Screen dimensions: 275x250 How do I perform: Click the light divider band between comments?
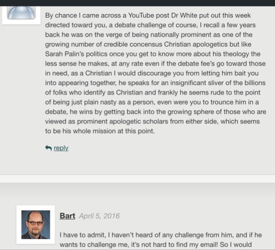(x=138, y=179)
